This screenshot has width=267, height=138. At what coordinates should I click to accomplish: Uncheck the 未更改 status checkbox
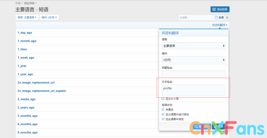point(163,109)
